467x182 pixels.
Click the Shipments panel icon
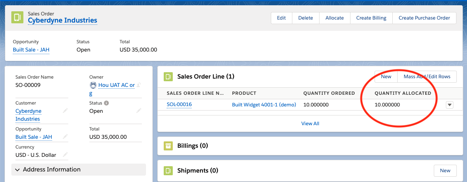point(168,171)
